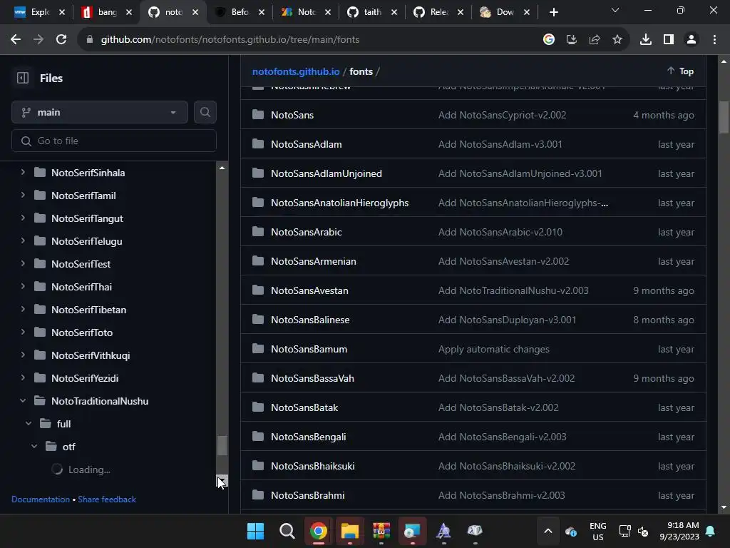Close the Notc browser tab
Screen dimensions: 730x548
pyautogui.click(x=328, y=13)
